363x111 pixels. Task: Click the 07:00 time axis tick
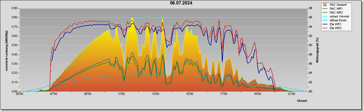(x=53, y=94)
